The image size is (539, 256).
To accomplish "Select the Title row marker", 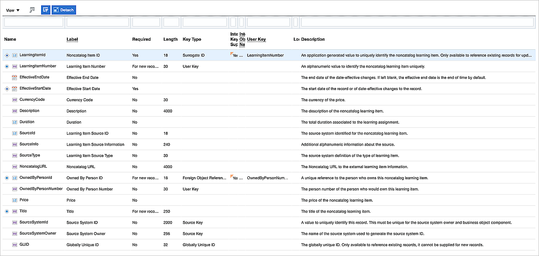I will point(7,211).
